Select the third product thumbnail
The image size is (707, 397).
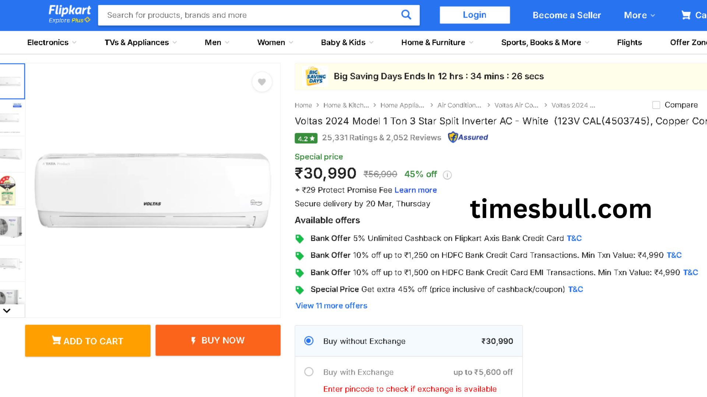click(12, 154)
